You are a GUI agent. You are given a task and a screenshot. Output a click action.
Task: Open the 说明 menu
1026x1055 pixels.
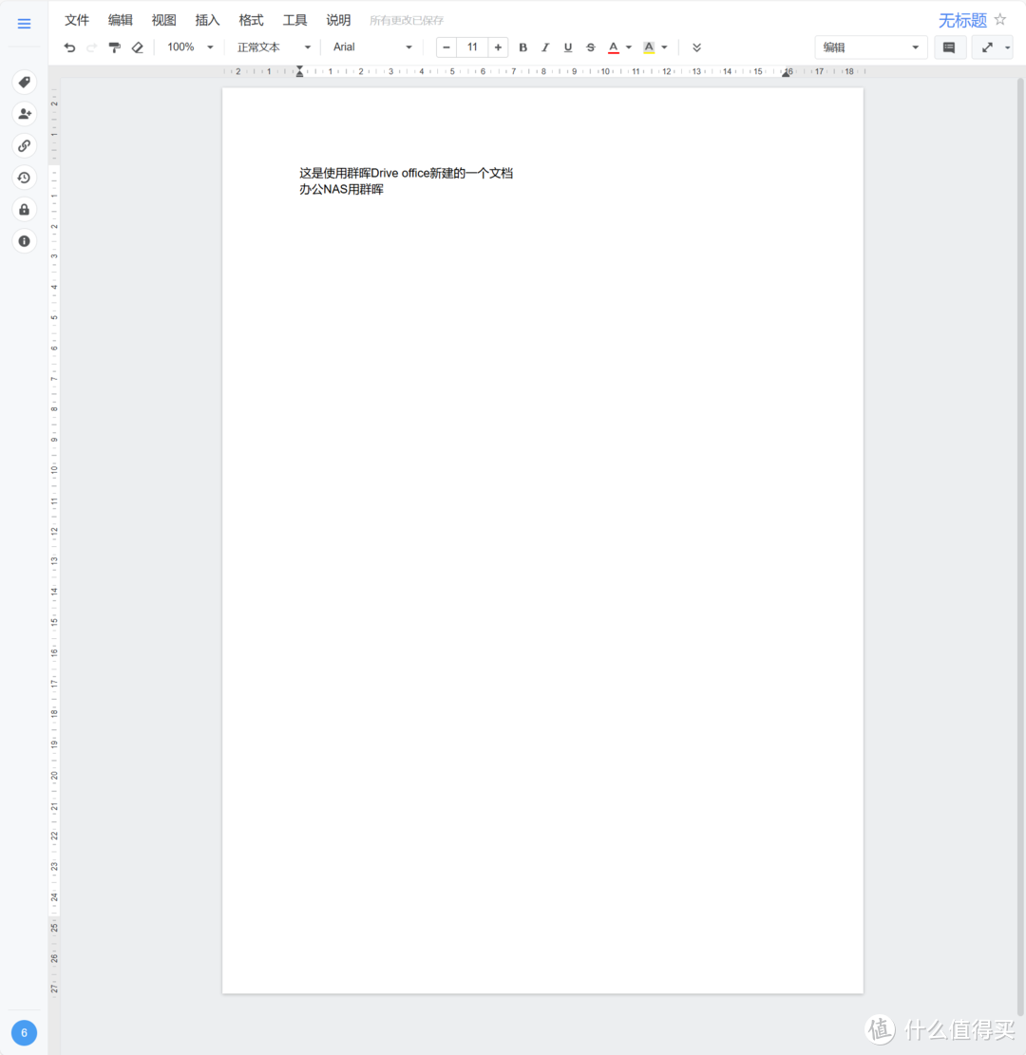(338, 20)
